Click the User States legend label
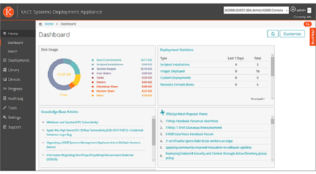The height and width of the screenshot is (174, 316). [104, 73]
